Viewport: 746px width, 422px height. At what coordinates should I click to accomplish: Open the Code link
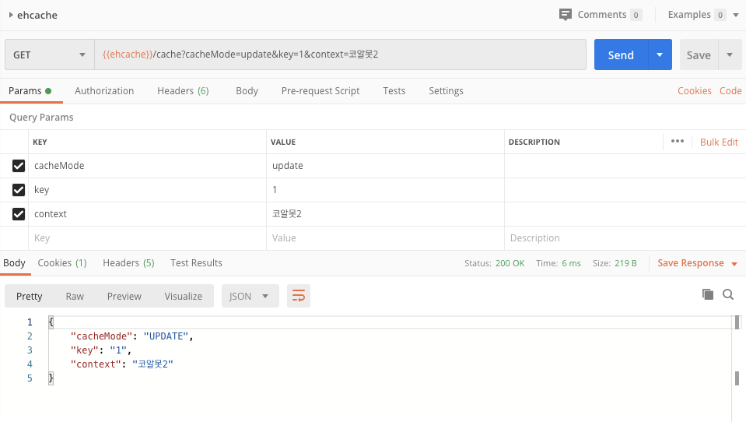pos(730,90)
